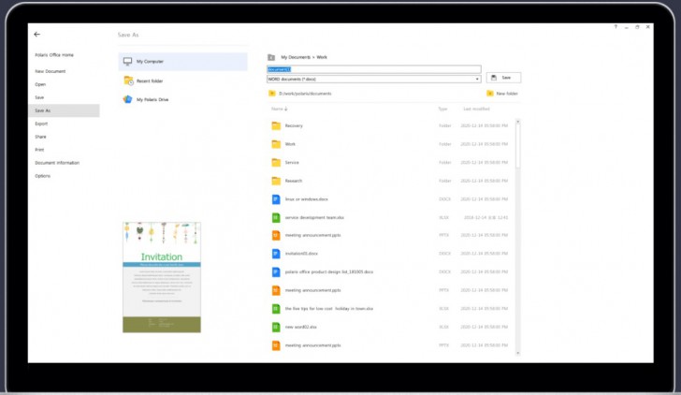Click the 2018-12-14 date in the list
The image size is (681, 395).
[x=486, y=218]
